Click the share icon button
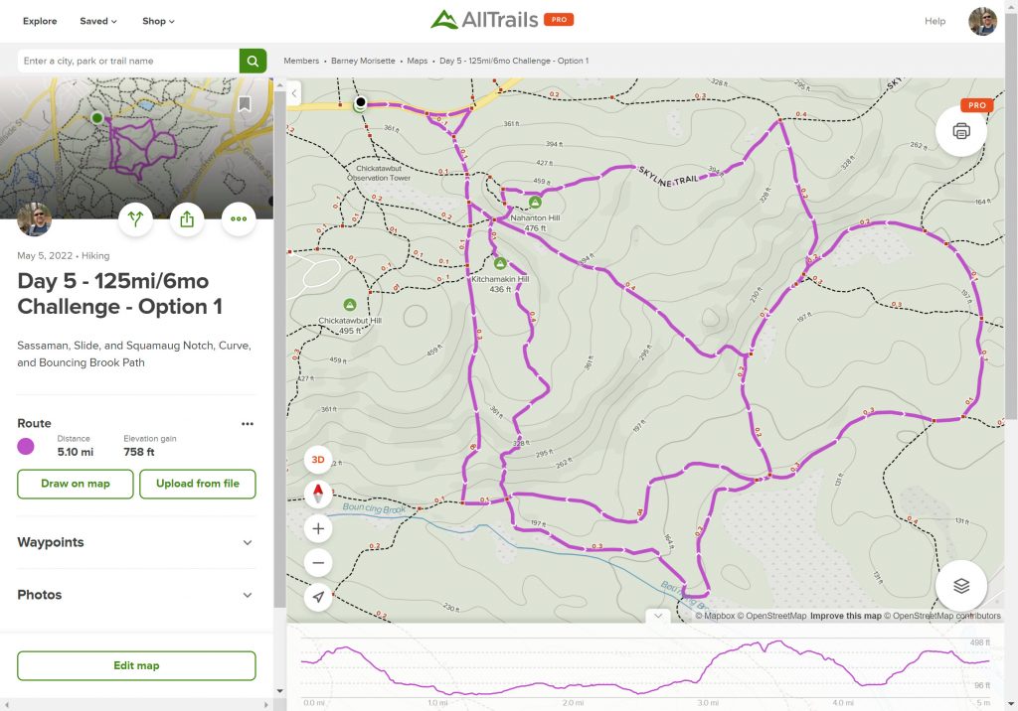Image resolution: width=1018 pixels, height=711 pixels. pos(187,219)
